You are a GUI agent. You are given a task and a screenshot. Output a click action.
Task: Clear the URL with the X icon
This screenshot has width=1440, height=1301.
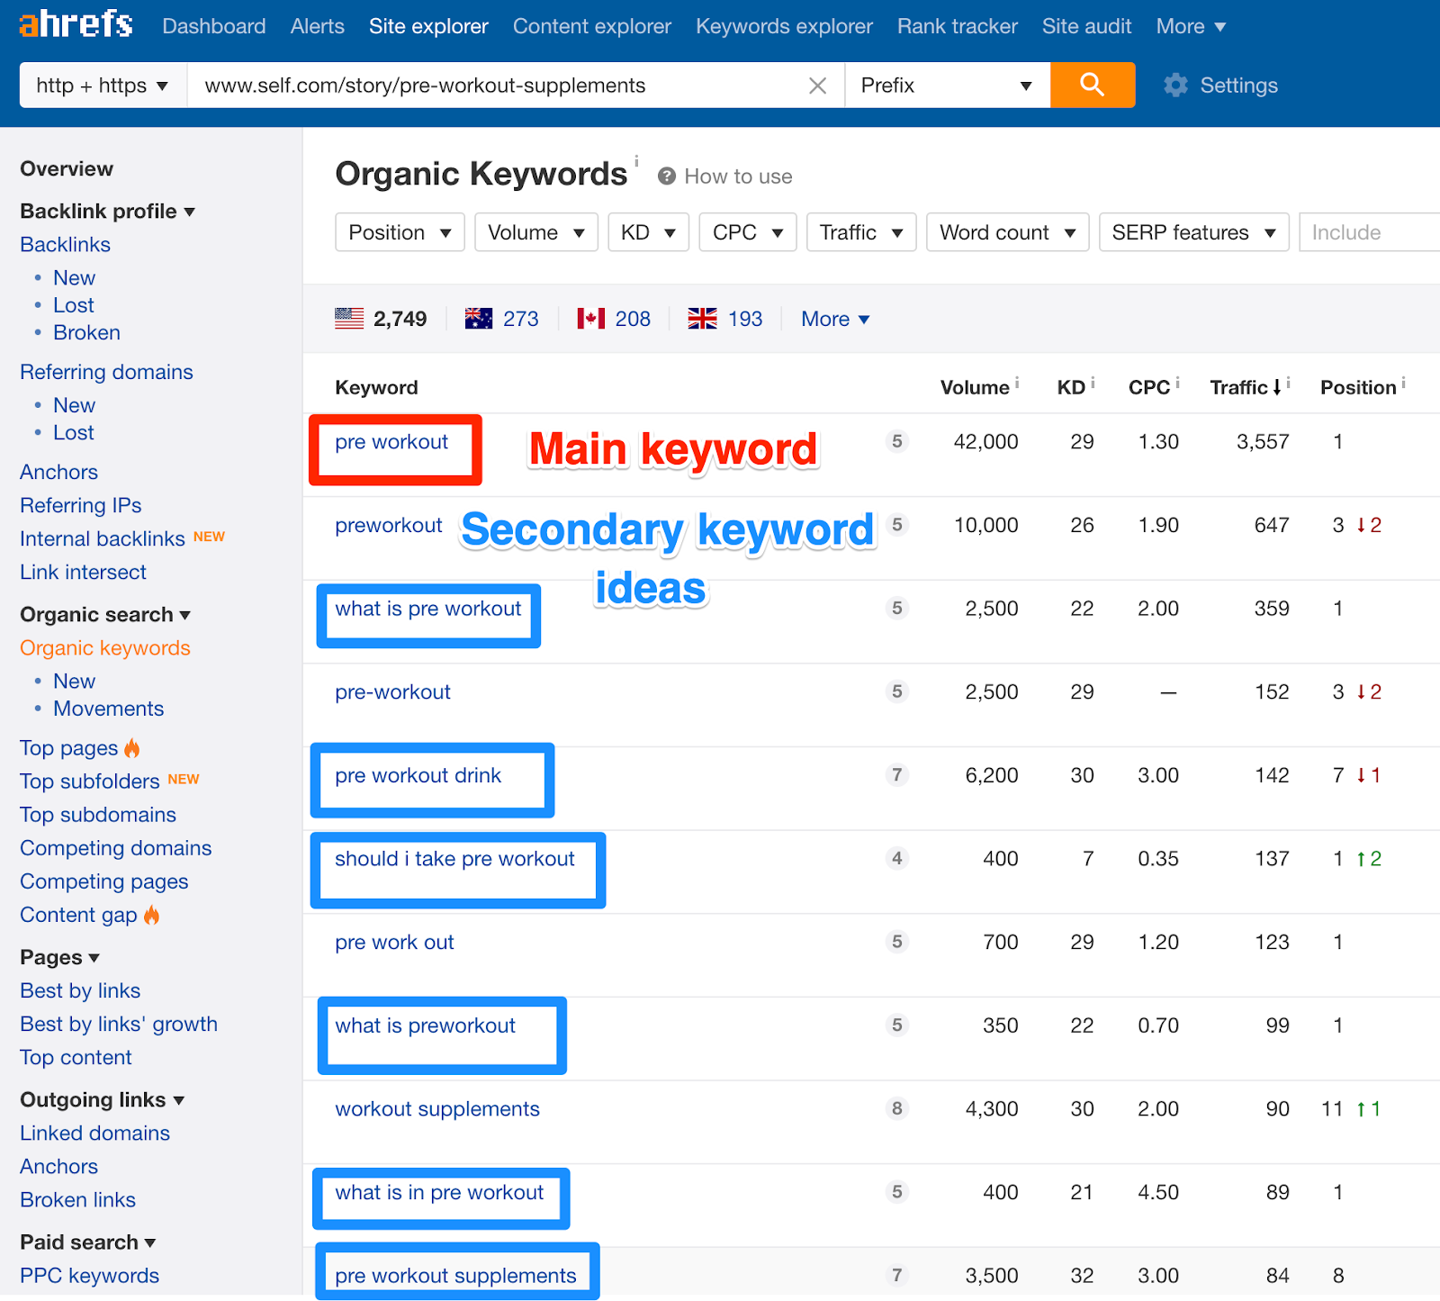[x=817, y=86]
